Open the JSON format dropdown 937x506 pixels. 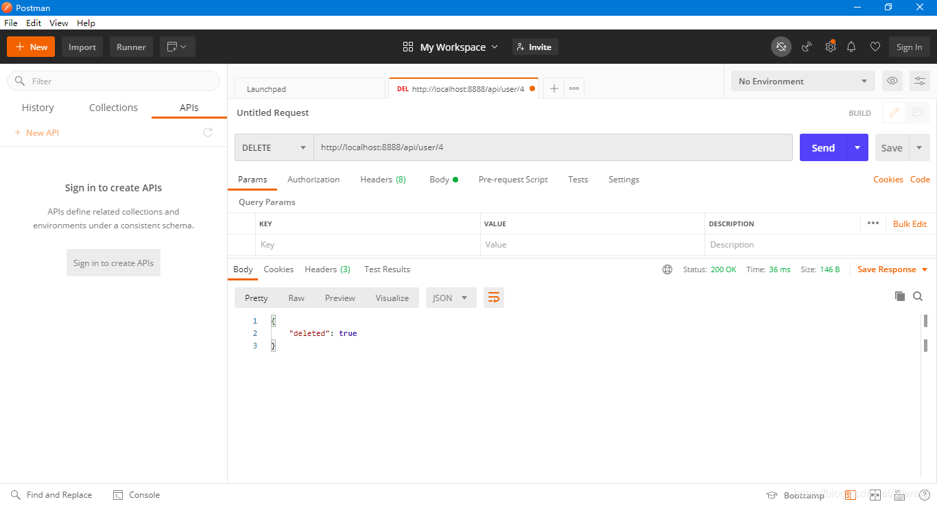click(451, 298)
